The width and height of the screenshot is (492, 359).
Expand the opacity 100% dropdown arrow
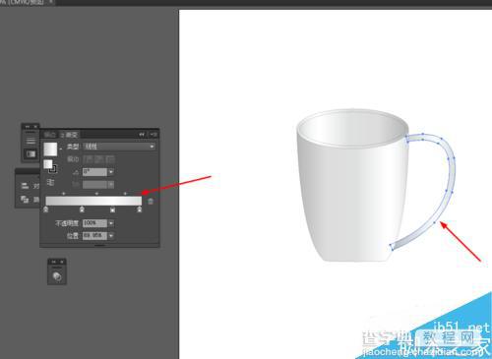coord(111,223)
